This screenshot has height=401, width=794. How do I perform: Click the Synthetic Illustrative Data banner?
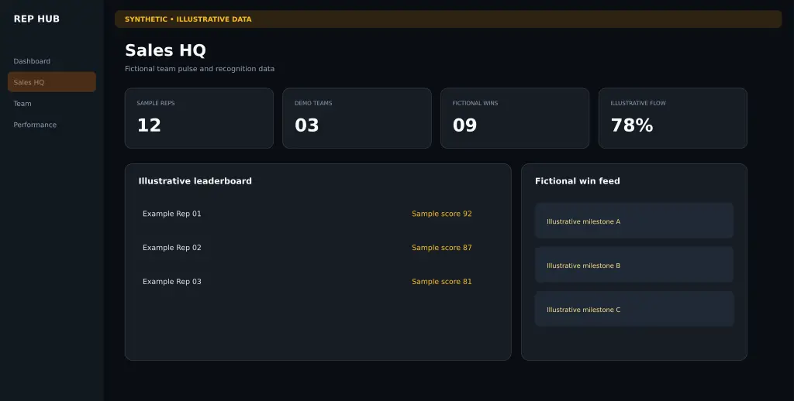(x=448, y=19)
